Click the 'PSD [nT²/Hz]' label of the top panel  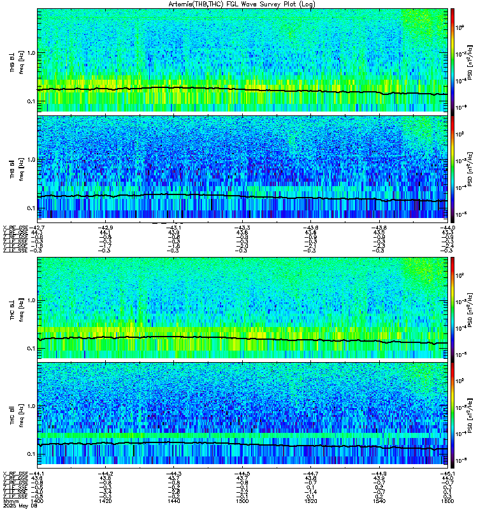point(470,62)
